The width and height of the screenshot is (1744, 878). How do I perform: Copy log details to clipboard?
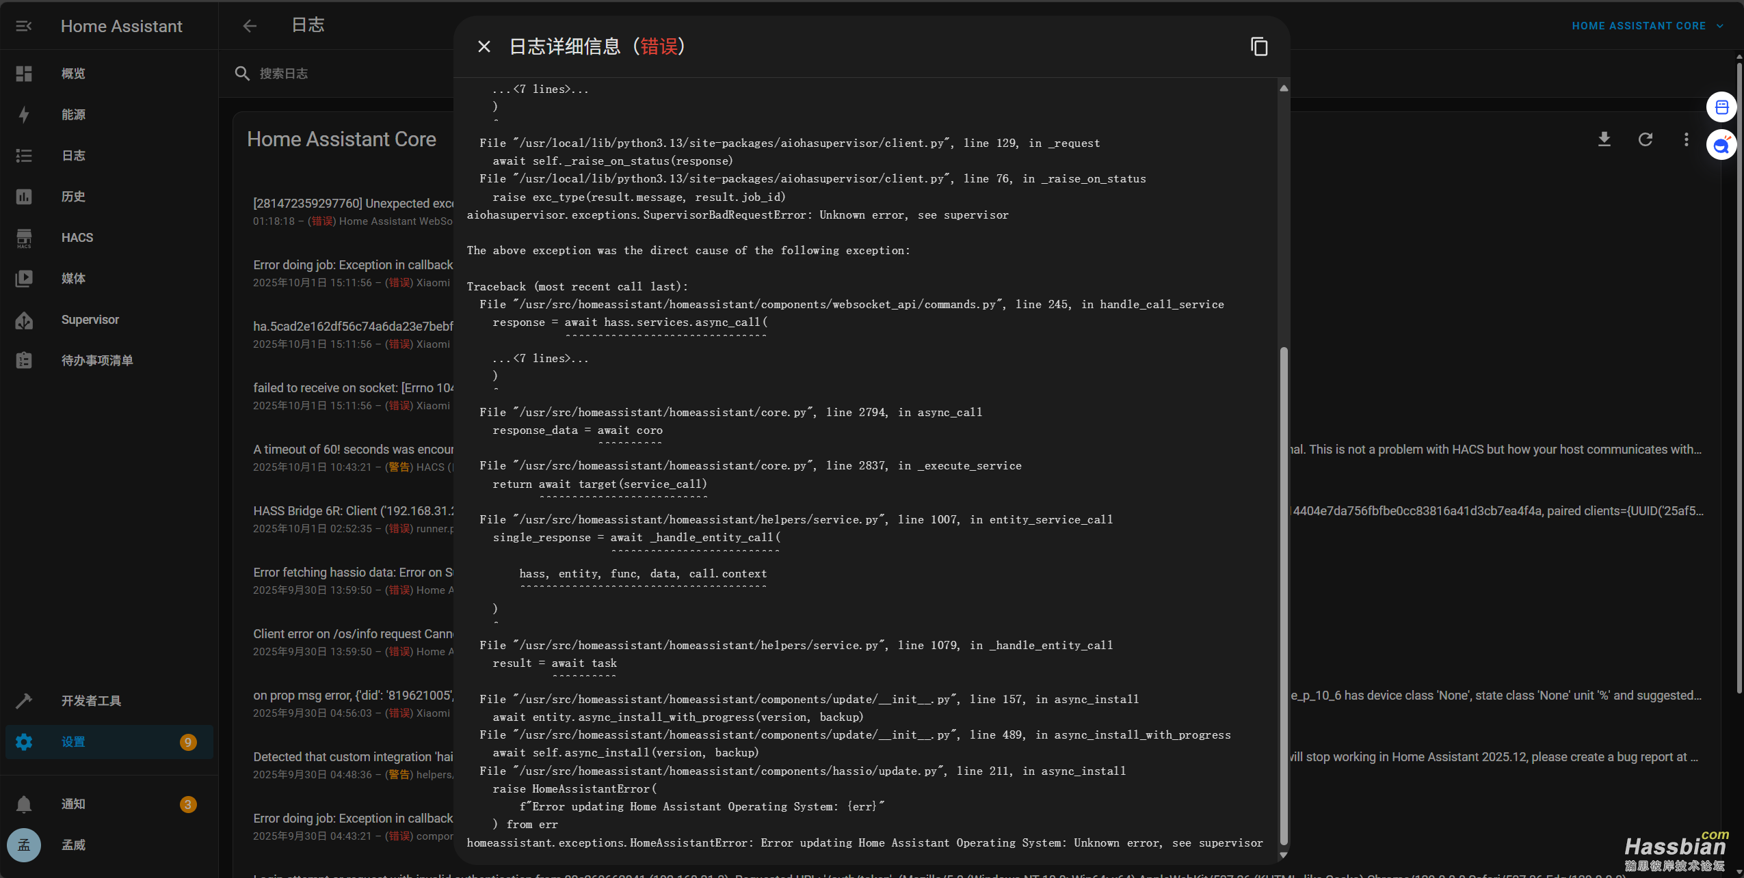[1259, 46]
